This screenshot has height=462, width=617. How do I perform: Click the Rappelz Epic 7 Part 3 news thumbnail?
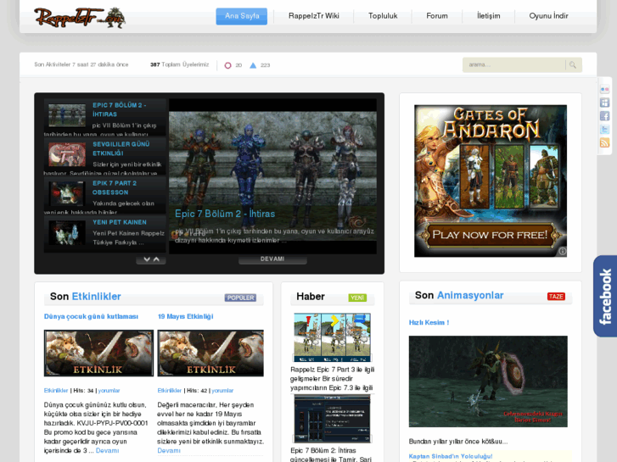click(x=333, y=337)
